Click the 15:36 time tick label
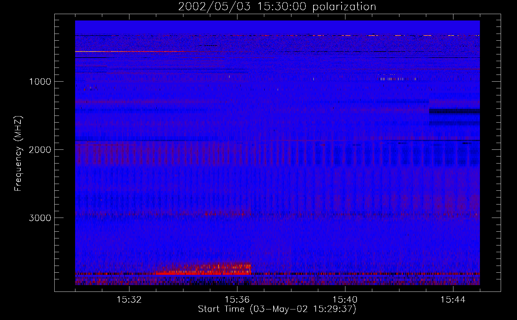Screen dimensions: 517x320 [237, 300]
